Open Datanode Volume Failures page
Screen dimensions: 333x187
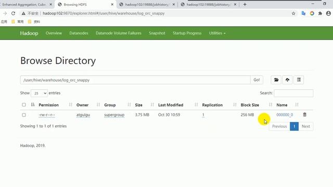click(x=119, y=33)
